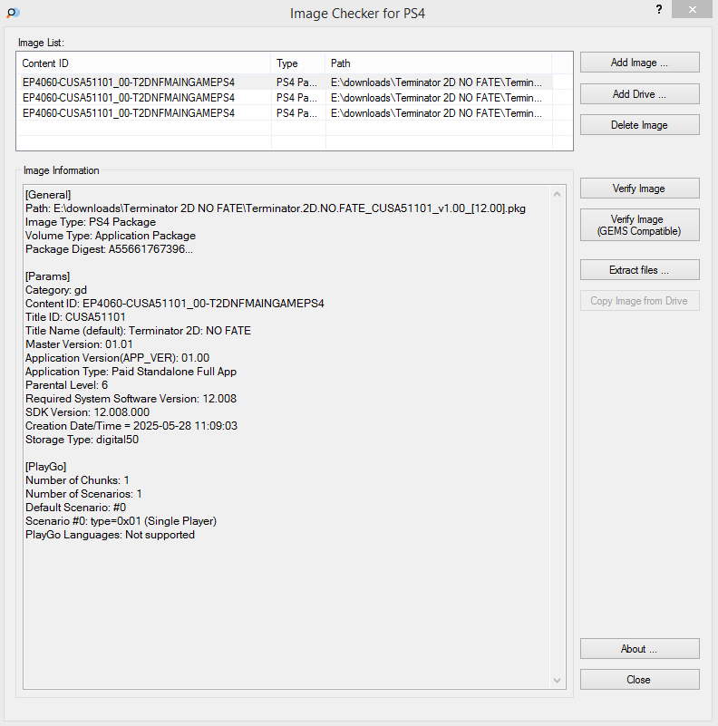Click the Image Checker app icon in title bar

(13, 13)
